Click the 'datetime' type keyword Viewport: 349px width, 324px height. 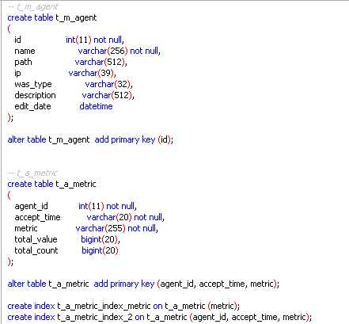pyautogui.click(x=96, y=106)
